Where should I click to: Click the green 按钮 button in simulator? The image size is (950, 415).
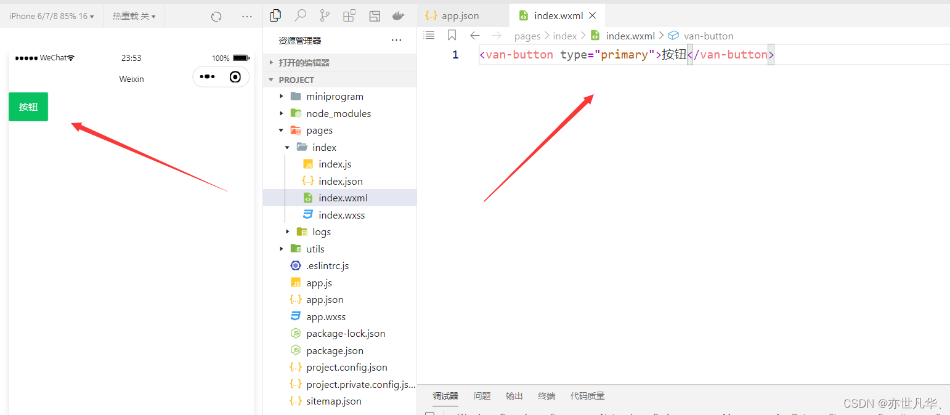[28, 107]
